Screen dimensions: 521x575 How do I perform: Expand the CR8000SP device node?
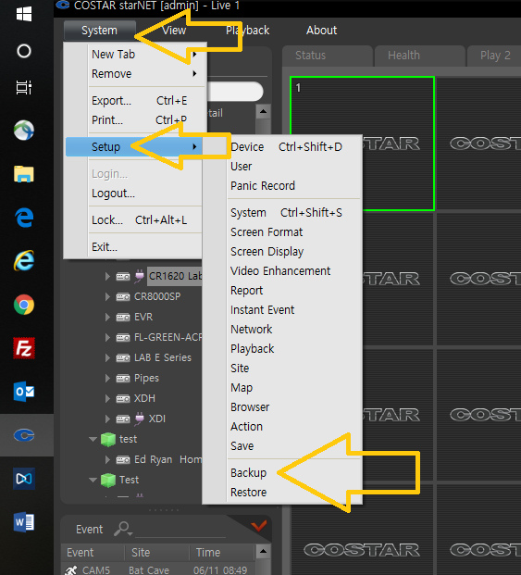[107, 296]
